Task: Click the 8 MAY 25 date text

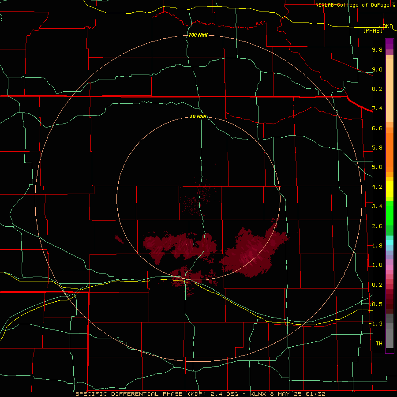Action: pyautogui.click(x=285, y=394)
